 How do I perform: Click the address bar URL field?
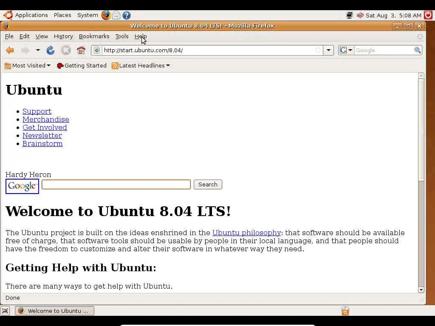(x=208, y=51)
